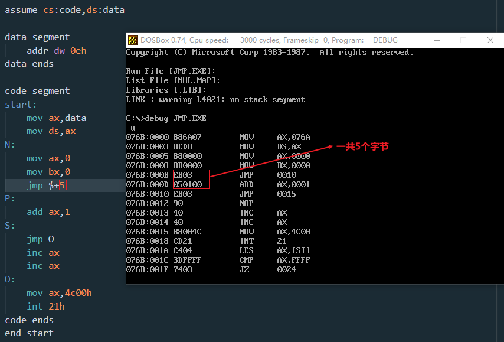The height and width of the screenshot is (342, 504).
Task: Click the 'P:' label in the editor
Action: click(10, 198)
